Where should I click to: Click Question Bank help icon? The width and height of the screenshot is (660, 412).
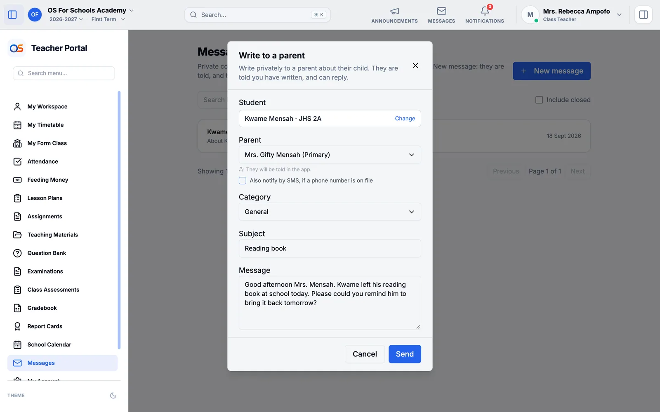click(x=17, y=253)
